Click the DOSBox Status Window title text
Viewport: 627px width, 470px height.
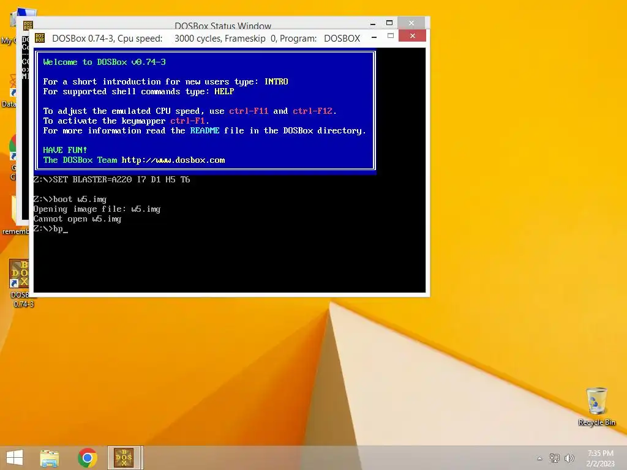(x=223, y=26)
